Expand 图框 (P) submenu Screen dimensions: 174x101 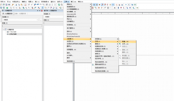(x=105, y=44)
